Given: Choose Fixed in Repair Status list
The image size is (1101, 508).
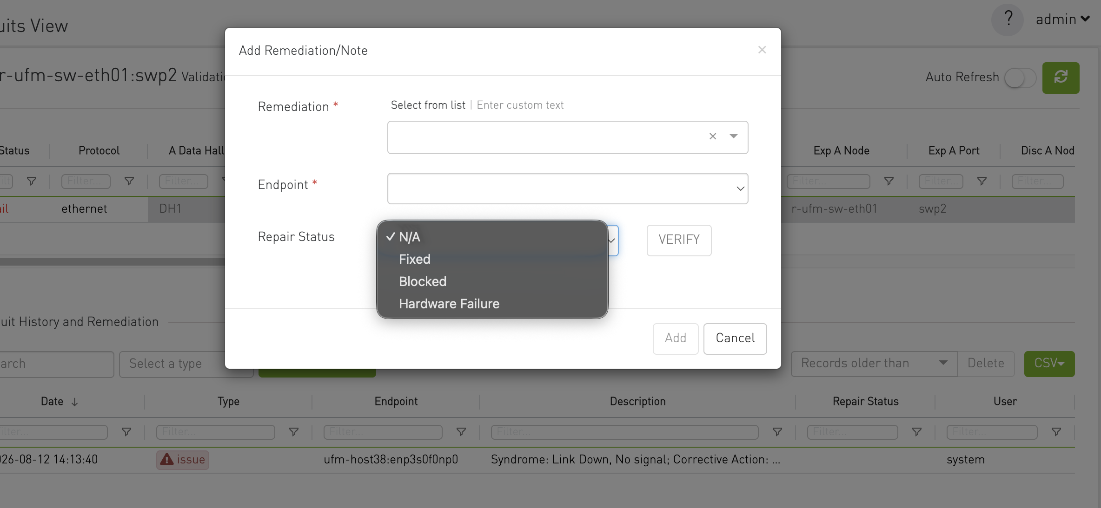Looking at the screenshot, I should click(x=492, y=259).
